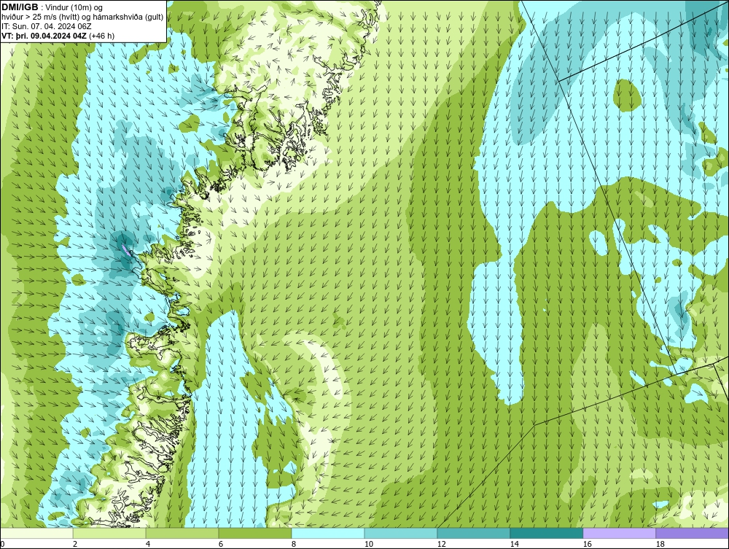729x549 pixels.
Task: Click the 10–12 m/s turquoise legend swatch
Action: coord(401,533)
